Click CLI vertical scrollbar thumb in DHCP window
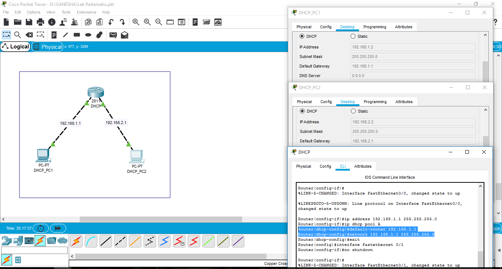The width and height of the screenshot is (502, 269). (481, 259)
